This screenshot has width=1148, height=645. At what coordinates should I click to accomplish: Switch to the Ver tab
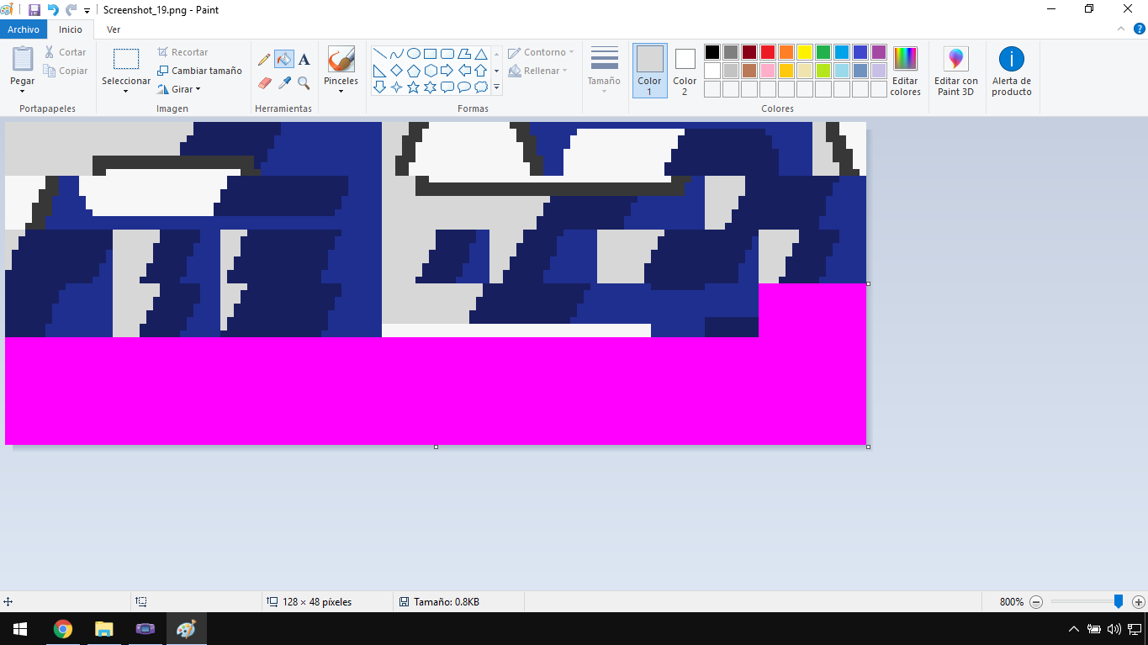pyautogui.click(x=113, y=29)
